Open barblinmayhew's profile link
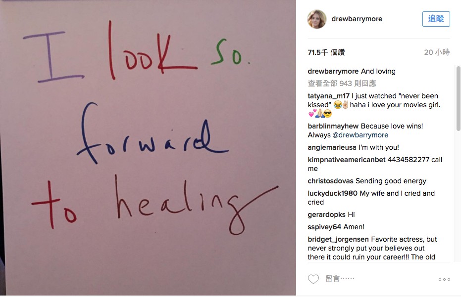 tap(333, 126)
